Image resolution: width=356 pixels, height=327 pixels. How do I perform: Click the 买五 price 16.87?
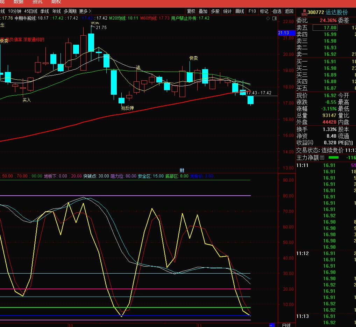coord(330,88)
